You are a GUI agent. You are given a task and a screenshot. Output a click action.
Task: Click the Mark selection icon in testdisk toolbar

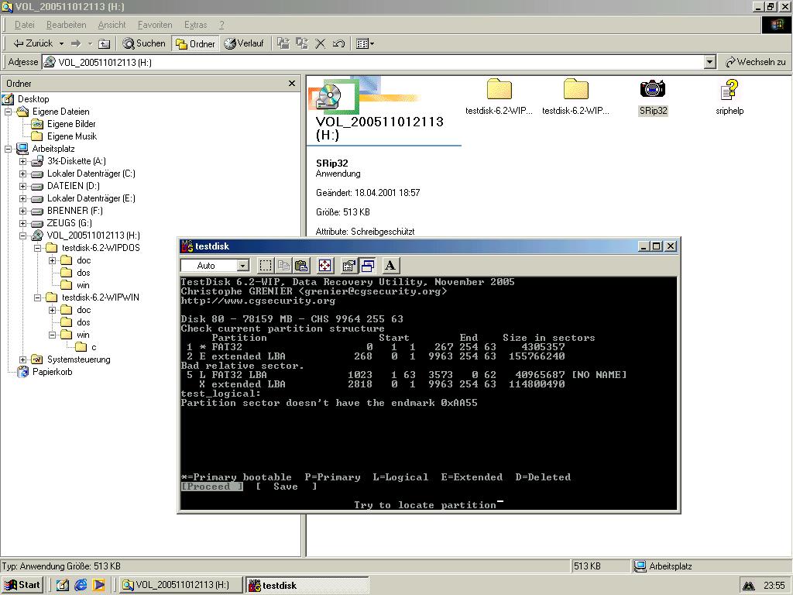266,266
